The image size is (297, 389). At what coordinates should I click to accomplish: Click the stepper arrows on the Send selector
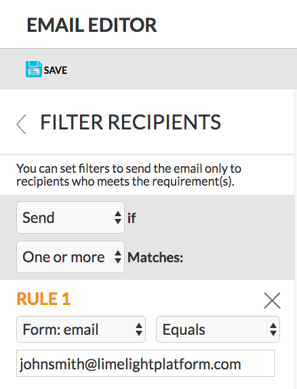coord(118,218)
